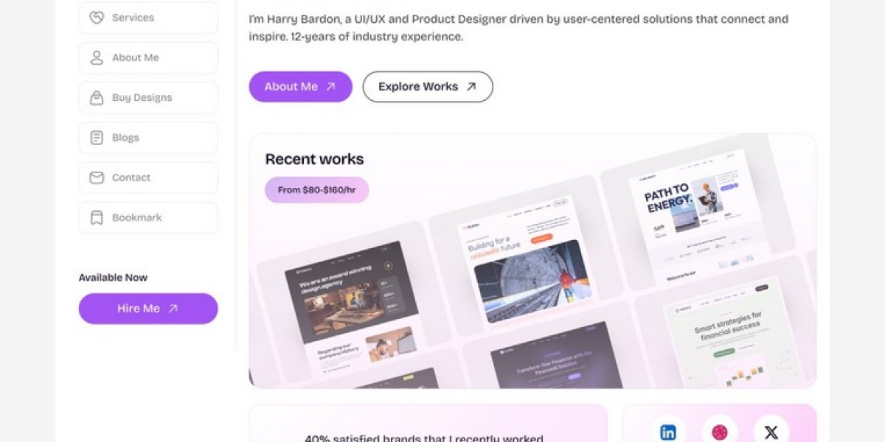This screenshot has width=885, height=442.
Task: Open the Services menu item
Action: pos(148,18)
